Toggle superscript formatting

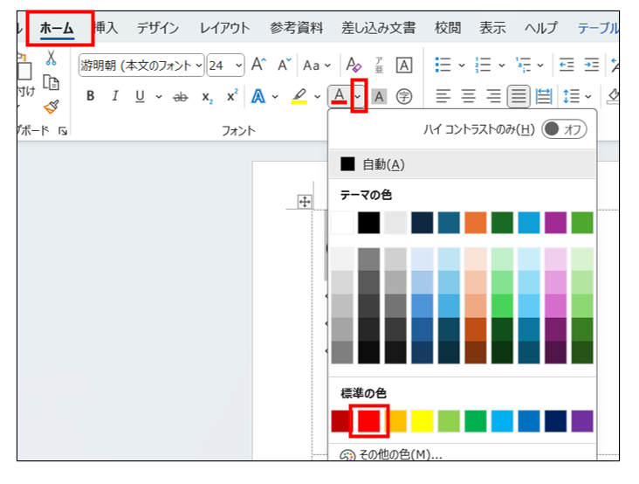pos(232,96)
